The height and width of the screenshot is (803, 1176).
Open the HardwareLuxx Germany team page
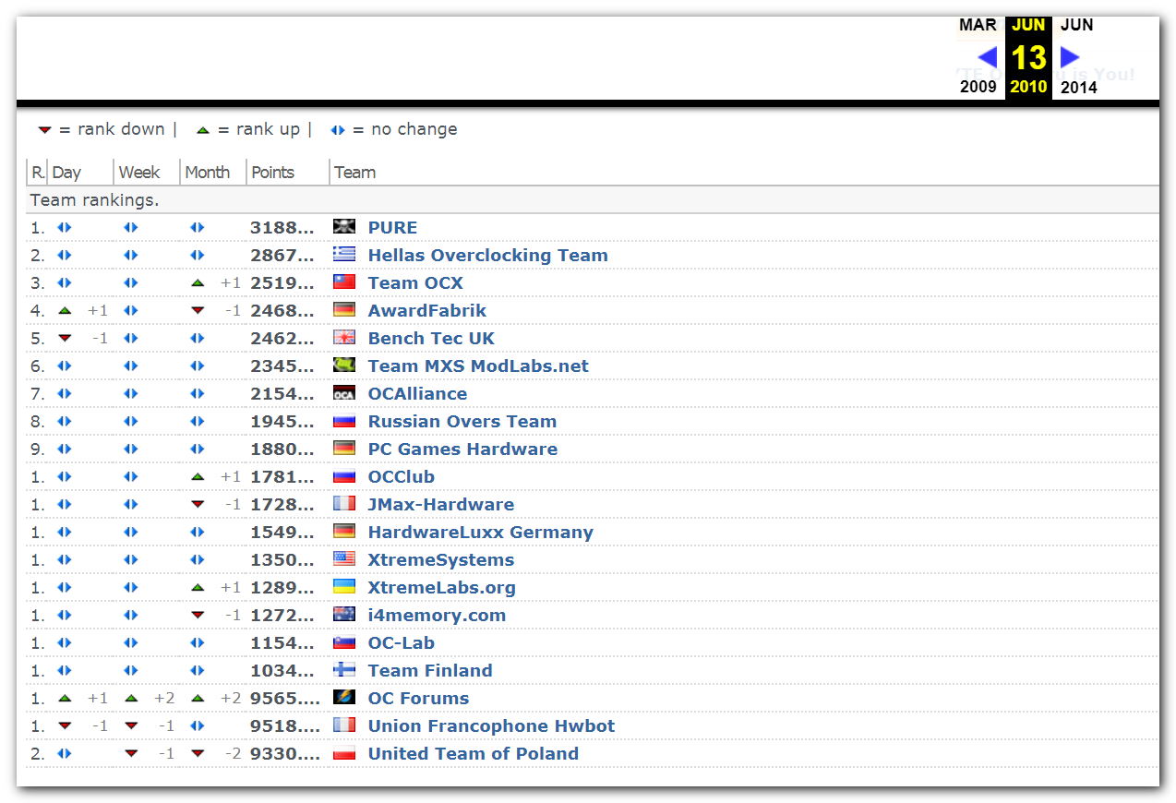click(480, 533)
